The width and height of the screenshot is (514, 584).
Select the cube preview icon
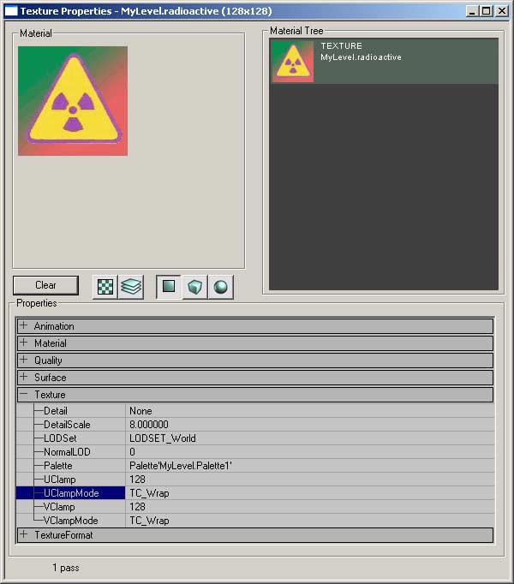pyautogui.click(x=195, y=287)
